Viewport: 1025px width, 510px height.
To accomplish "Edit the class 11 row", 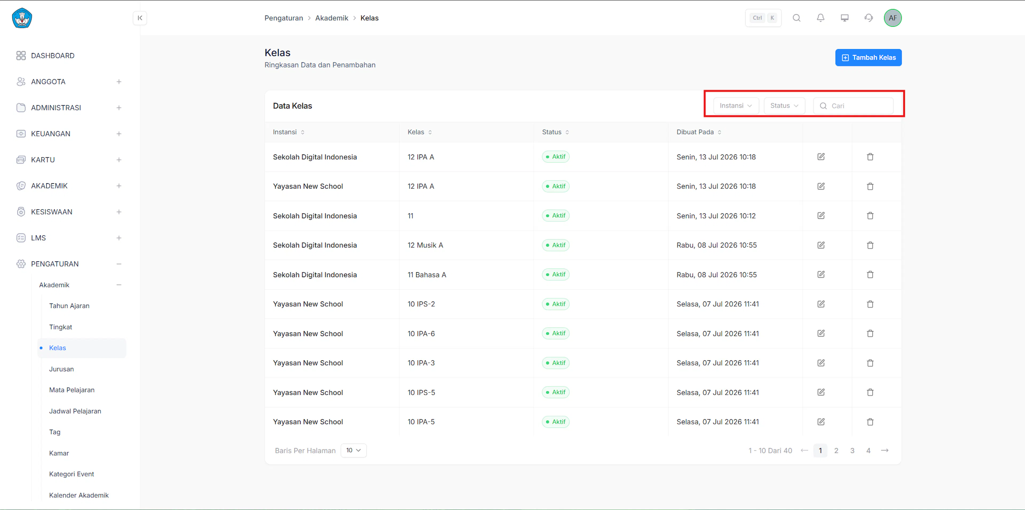I will (821, 216).
